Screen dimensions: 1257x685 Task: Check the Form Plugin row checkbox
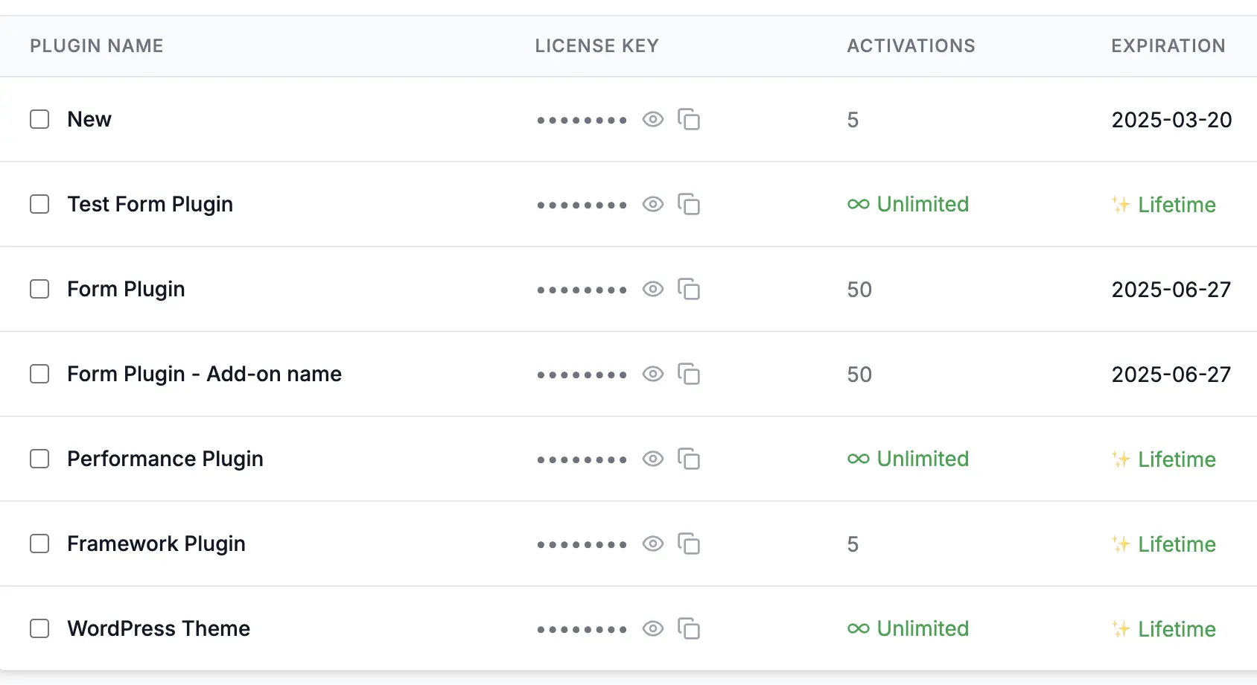(x=39, y=289)
